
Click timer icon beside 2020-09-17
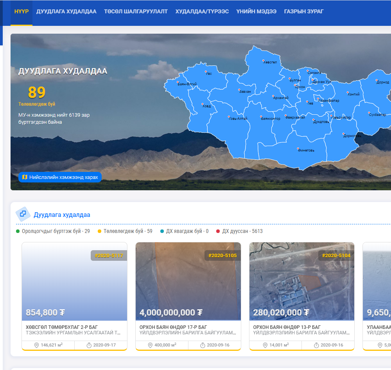pos(89,345)
